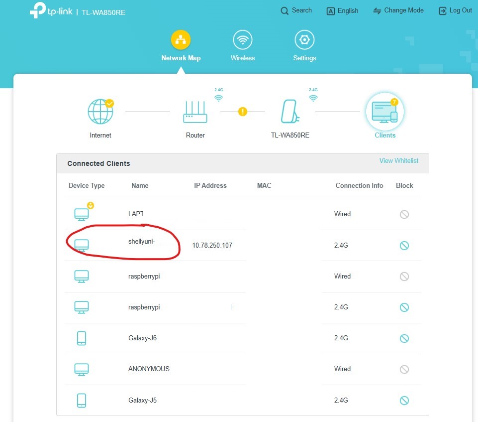This screenshot has height=422, width=478.
Task: Click Change Mode in the header
Action: tap(398, 10)
